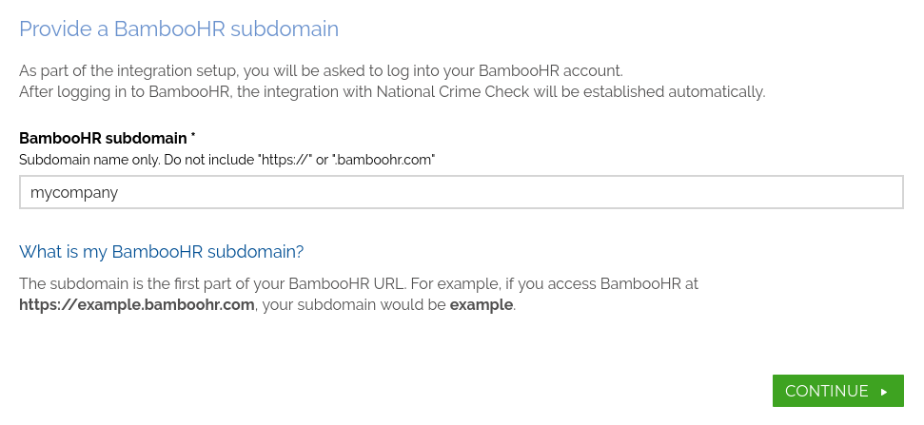Screen dimensions: 924x425
Task: Click the "As part of the integration setup" sentence
Action: coord(143,70)
